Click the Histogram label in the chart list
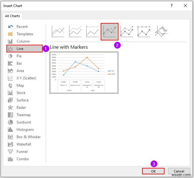 pos(25,130)
